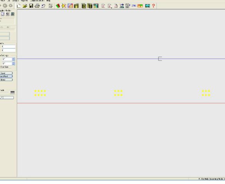
Task: Click the topmost of three stacked panel buttons
Action: coord(6,73)
